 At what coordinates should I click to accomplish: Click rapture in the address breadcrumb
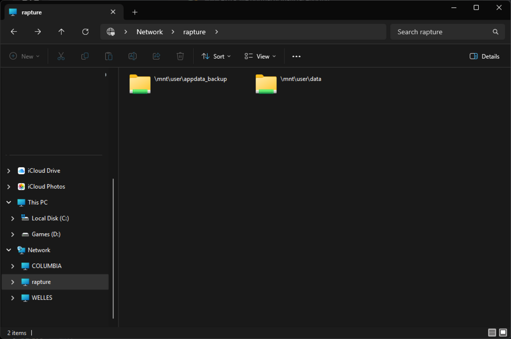coord(194,32)
